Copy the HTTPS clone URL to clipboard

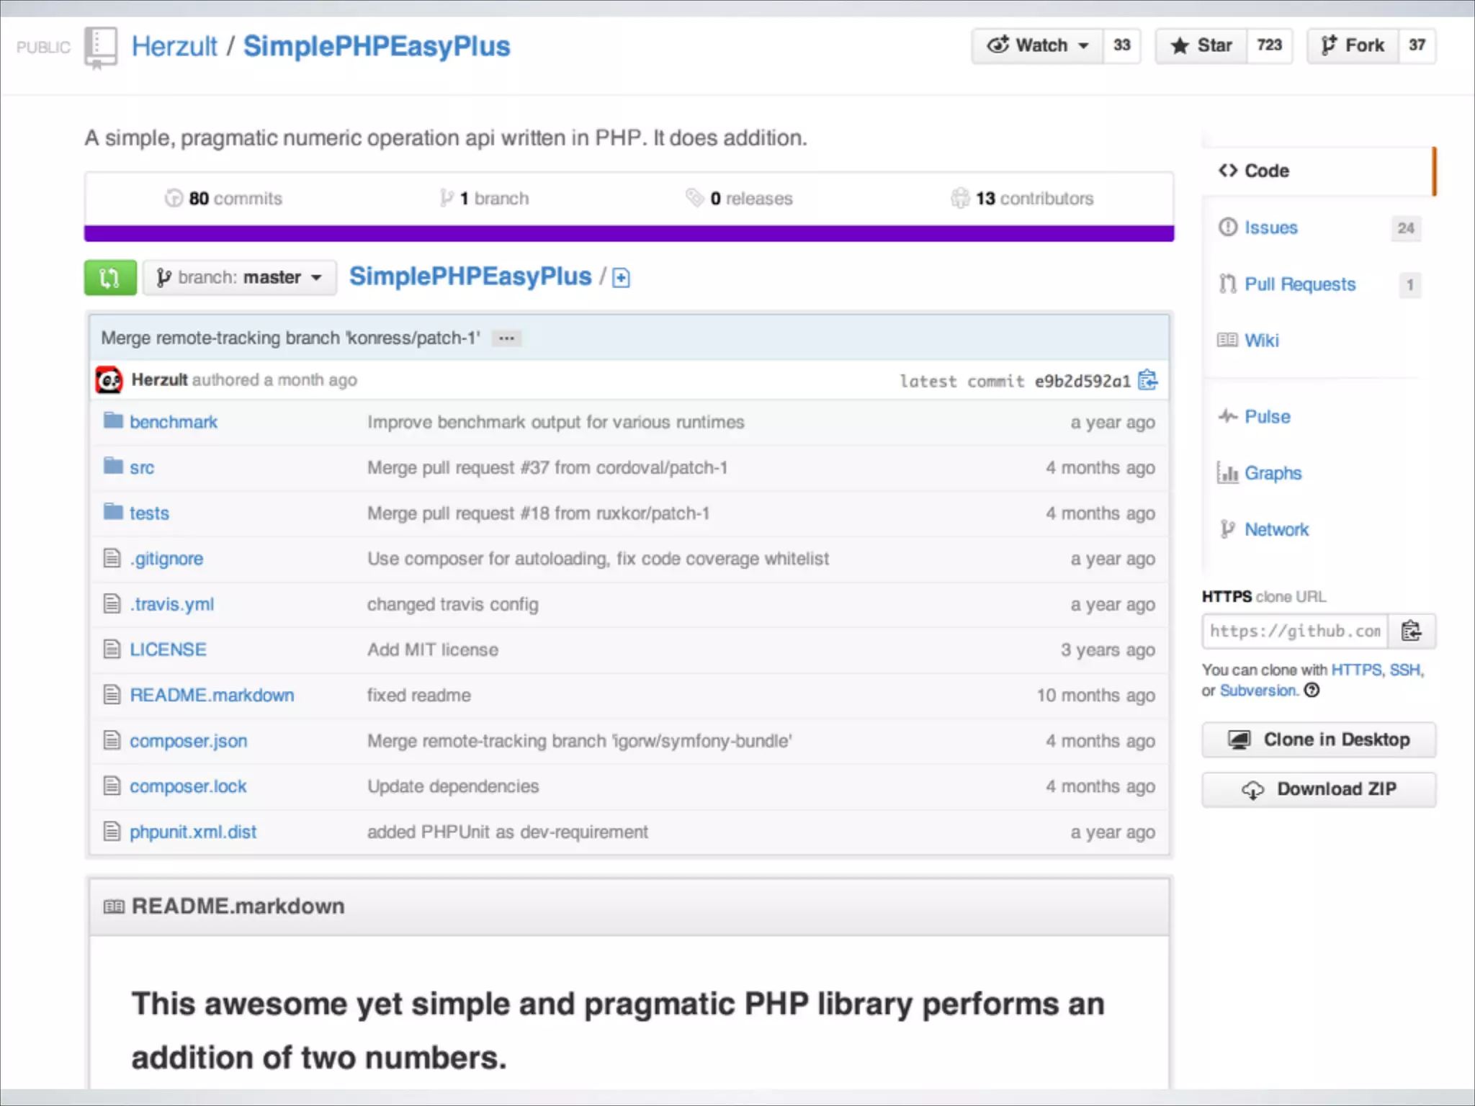tap(1411, 631)
